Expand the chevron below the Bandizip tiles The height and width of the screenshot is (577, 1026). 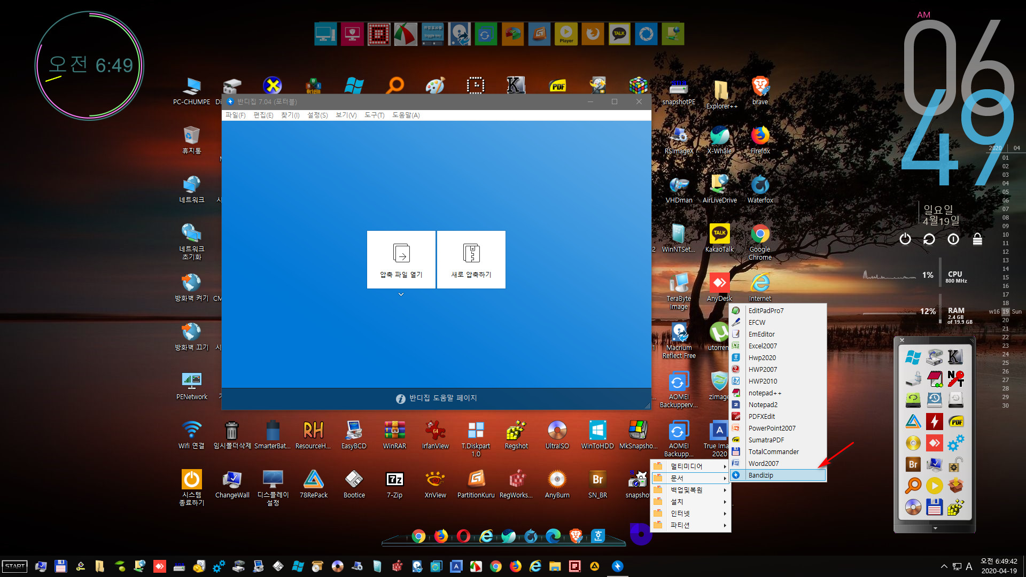[401, 294]
